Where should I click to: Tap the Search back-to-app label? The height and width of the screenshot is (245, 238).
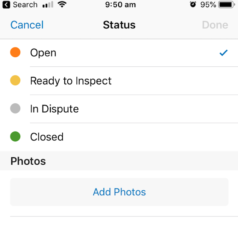25,5
